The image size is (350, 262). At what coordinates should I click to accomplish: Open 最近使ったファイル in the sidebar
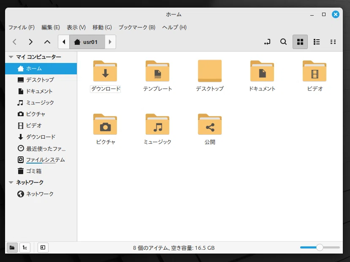[x=41, y=148]
